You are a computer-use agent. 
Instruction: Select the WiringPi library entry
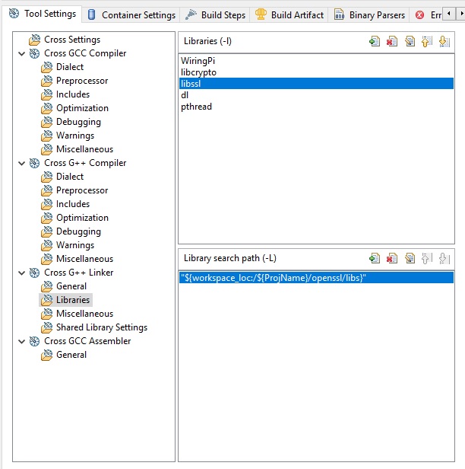316,61
